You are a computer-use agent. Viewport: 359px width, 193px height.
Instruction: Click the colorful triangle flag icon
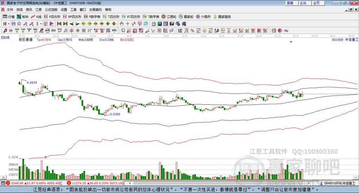pyautogui.click(x=52, y=24)
